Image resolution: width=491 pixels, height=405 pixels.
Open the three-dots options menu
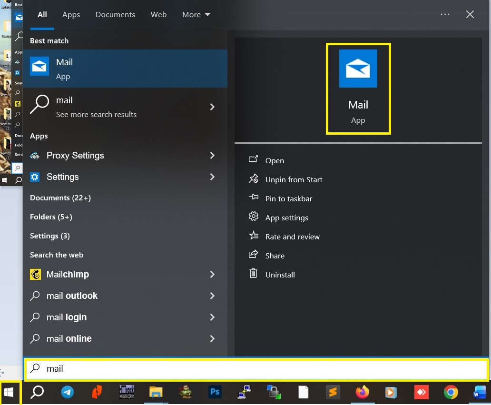(445, 14)
